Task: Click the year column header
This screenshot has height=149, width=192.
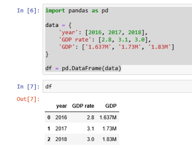Action: [x=62, y=106]
